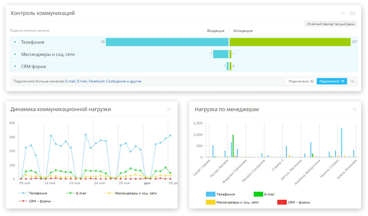Click the 237 outgoing calls value
Image resolution: width=368 pixels, height=216 pixels.
[x=355, y=42]
